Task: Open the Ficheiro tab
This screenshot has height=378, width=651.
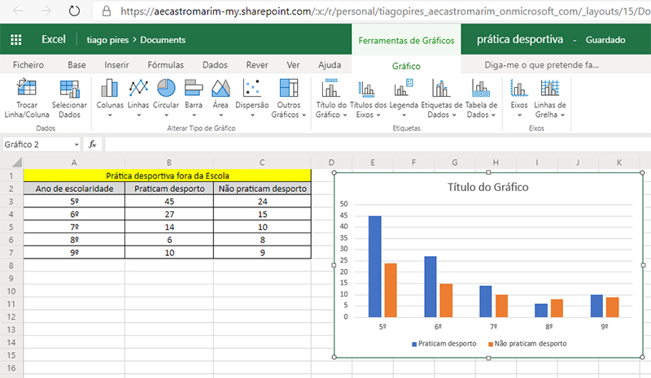Action: tap(28, 65)
